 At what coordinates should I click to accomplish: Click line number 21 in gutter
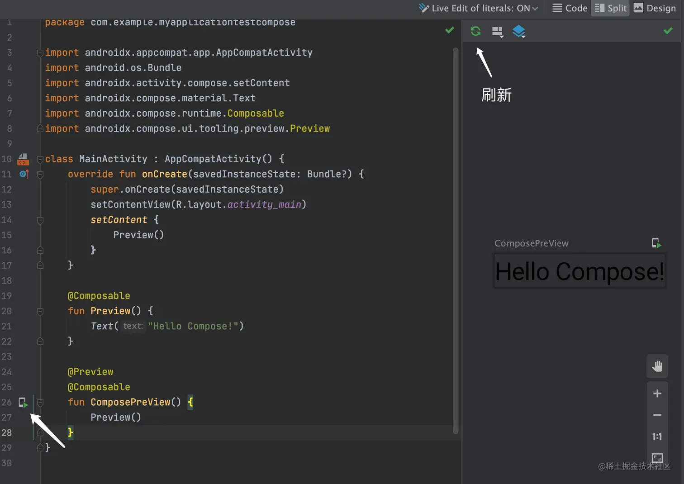click(7, 326)
